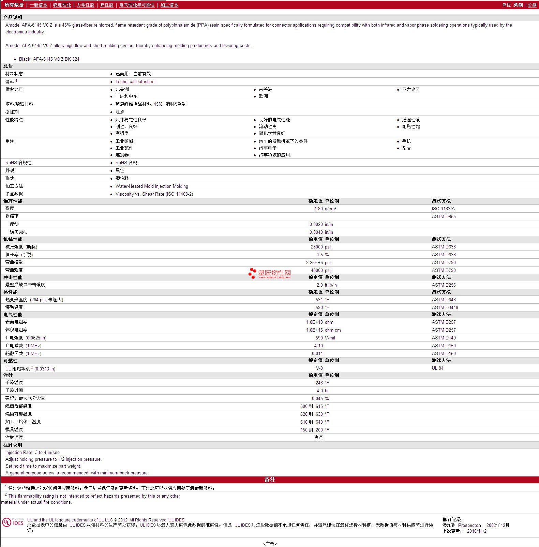Open the 电气性能与可燃性 tab
The image size is (539, 547).
[137, 5]
